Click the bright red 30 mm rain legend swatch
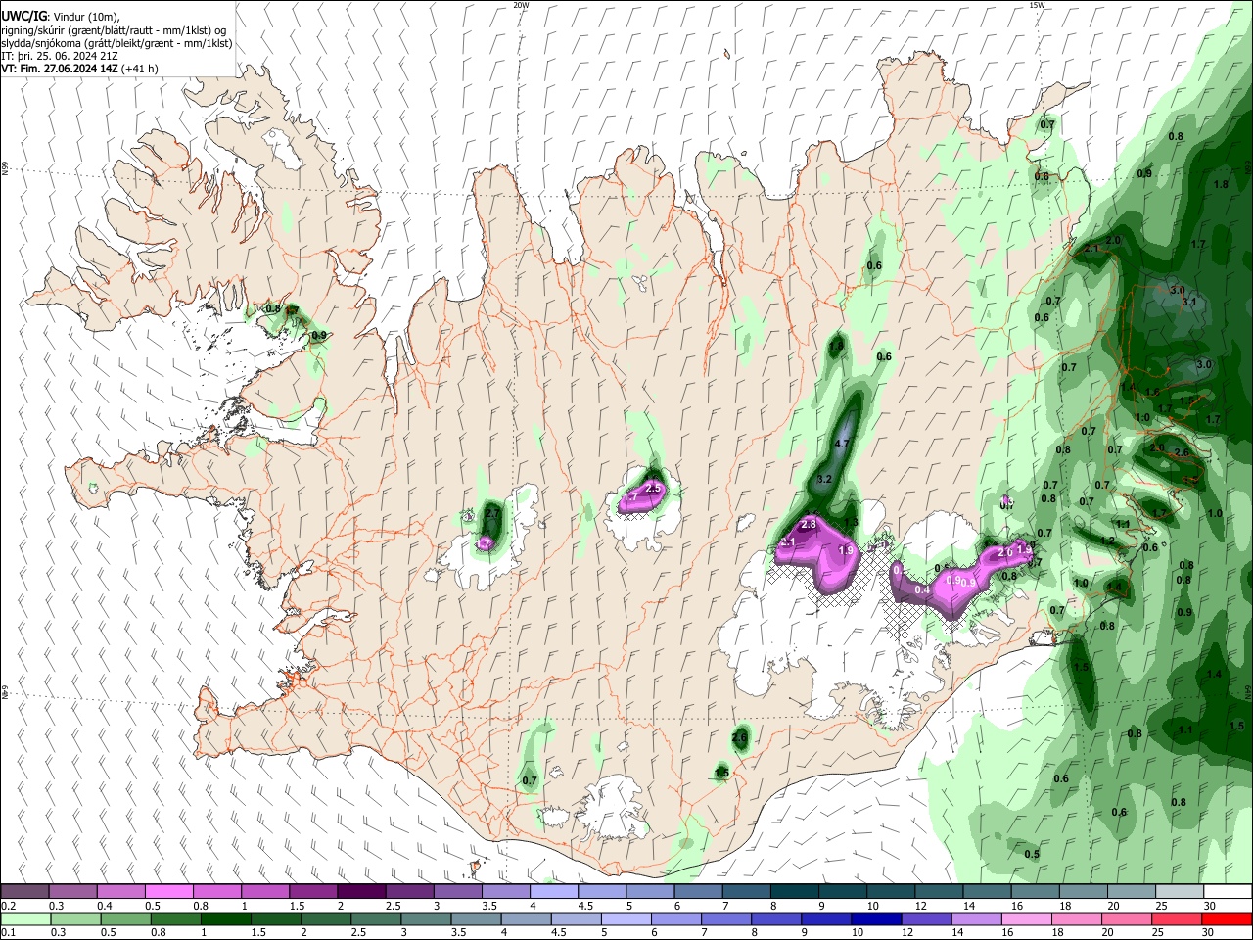The height and width of the screenshot is (940, 1253). (x=1229, y=918)
